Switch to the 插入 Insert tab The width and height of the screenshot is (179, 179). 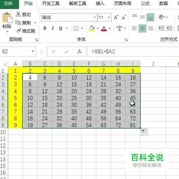[x=100, y=4]
